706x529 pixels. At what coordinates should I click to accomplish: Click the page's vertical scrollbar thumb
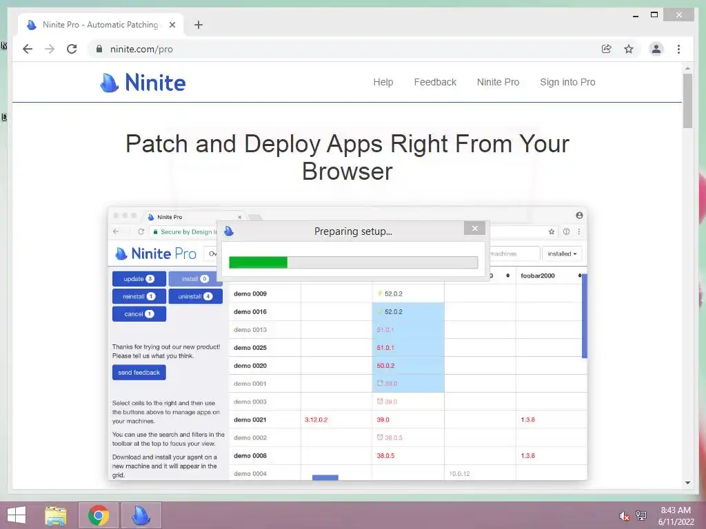pyautogui.click(x=687, y=101)
